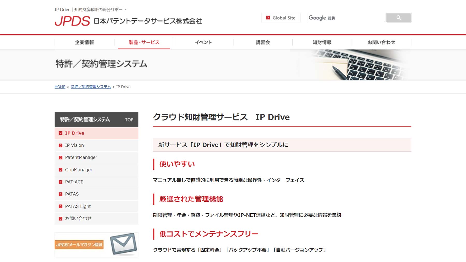Click the 低コストでメンテナンスフリー heading

pyautogui.click(x=209, y=234)
